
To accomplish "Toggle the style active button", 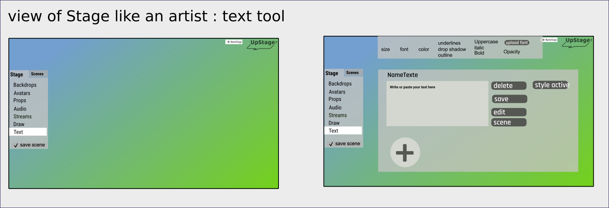I will (551, 85).
